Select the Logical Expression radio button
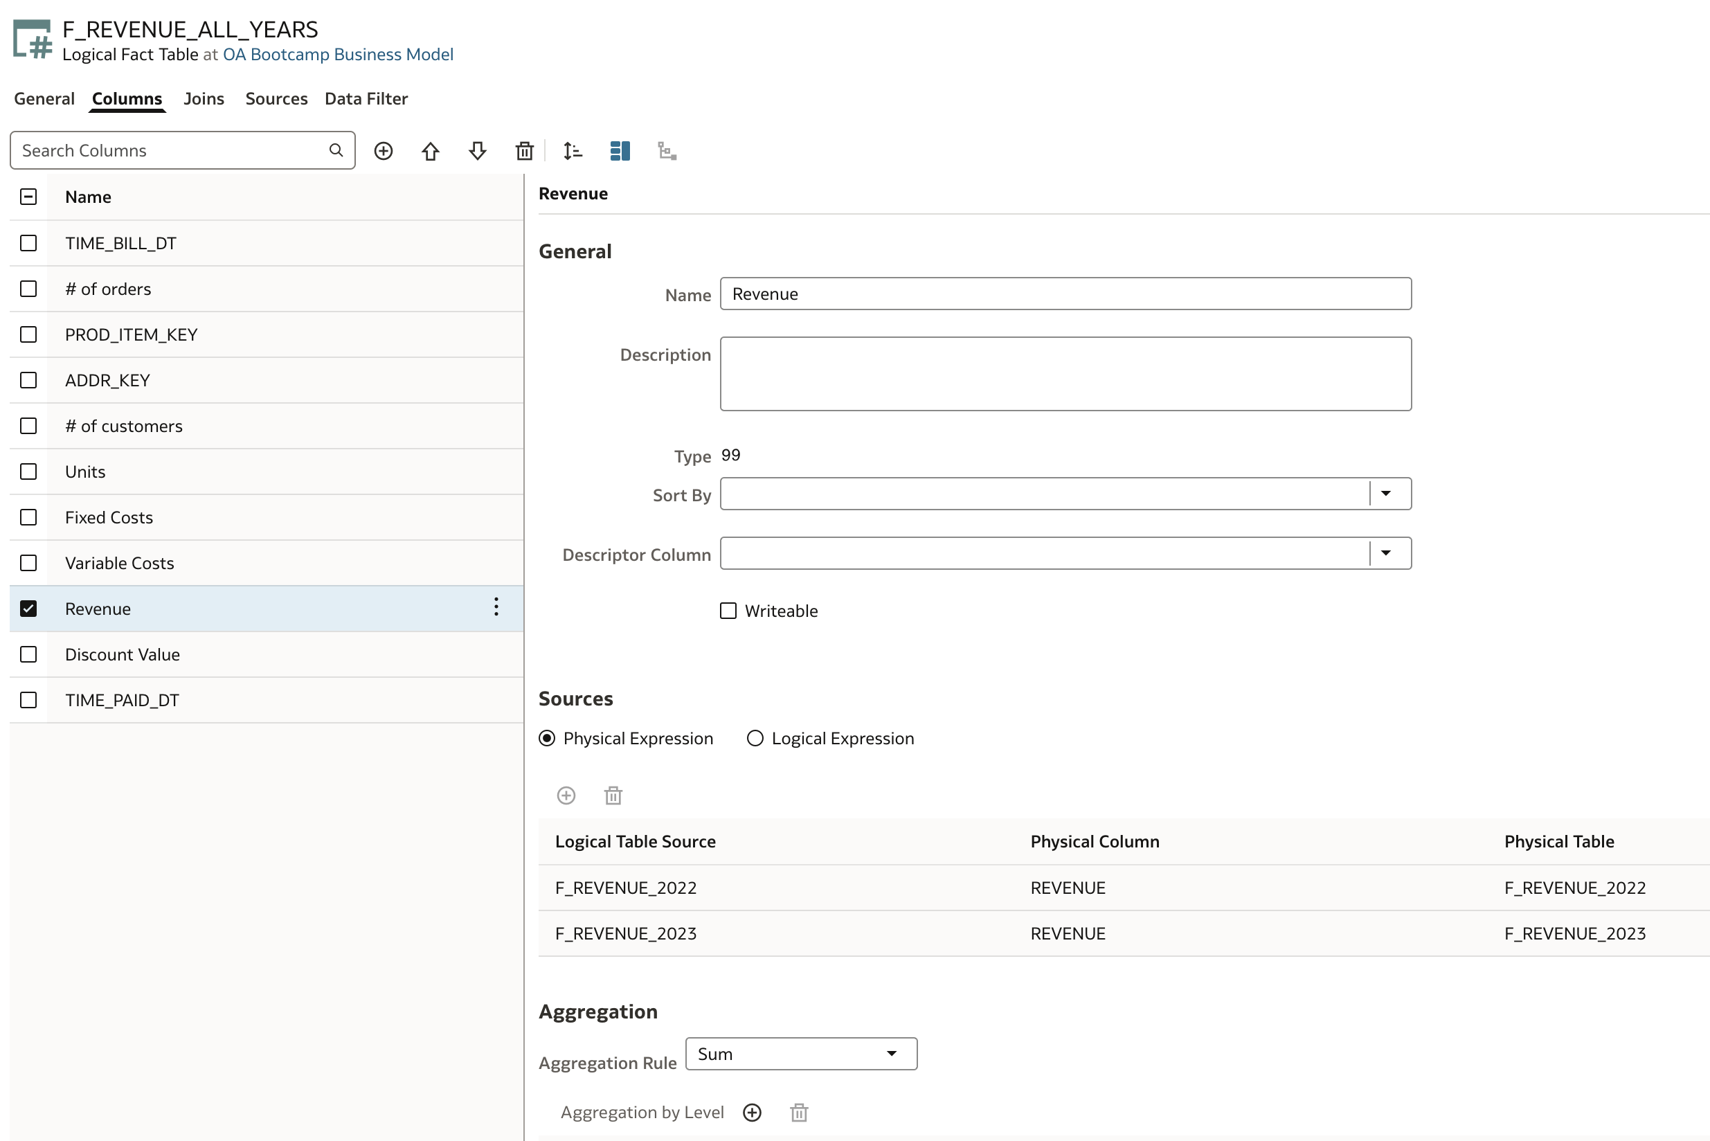This screenshot has width=1710, height=1141. click(755, 739)
